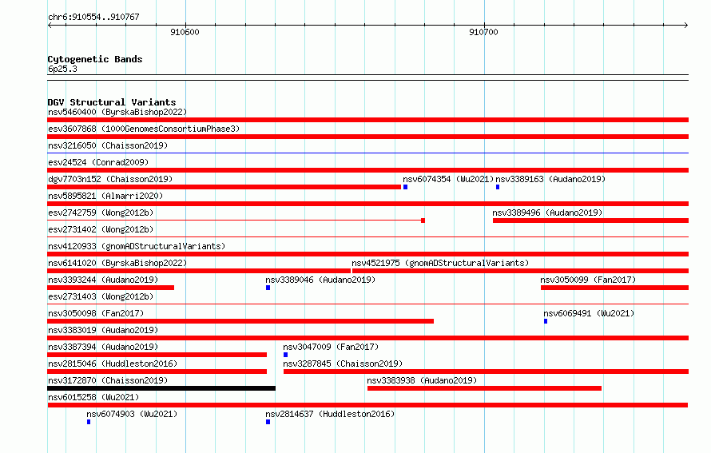711x453 pixels.
Task: Click the thin blue line under nsv3216050
Action: [367, 153]
